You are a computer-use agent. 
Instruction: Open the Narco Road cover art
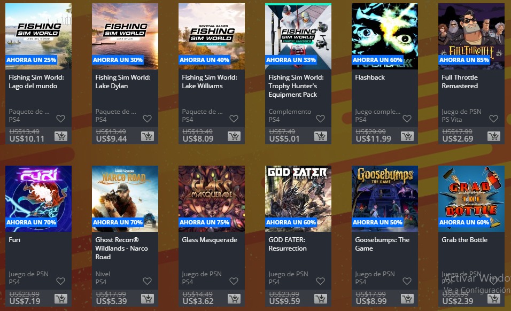pos(125,199)
